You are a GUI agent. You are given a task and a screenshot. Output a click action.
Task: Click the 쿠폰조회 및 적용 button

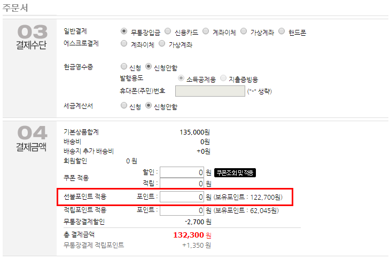tap(235, 172)
